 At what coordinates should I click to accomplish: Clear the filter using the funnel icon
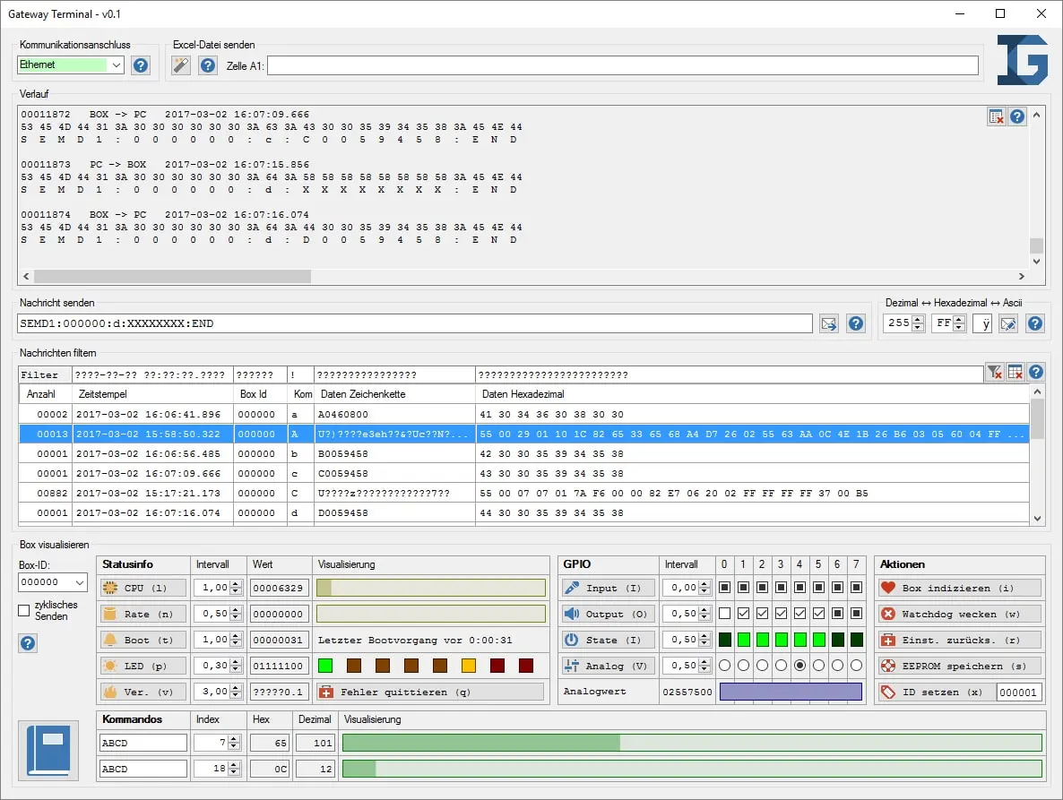coord(994,371)
